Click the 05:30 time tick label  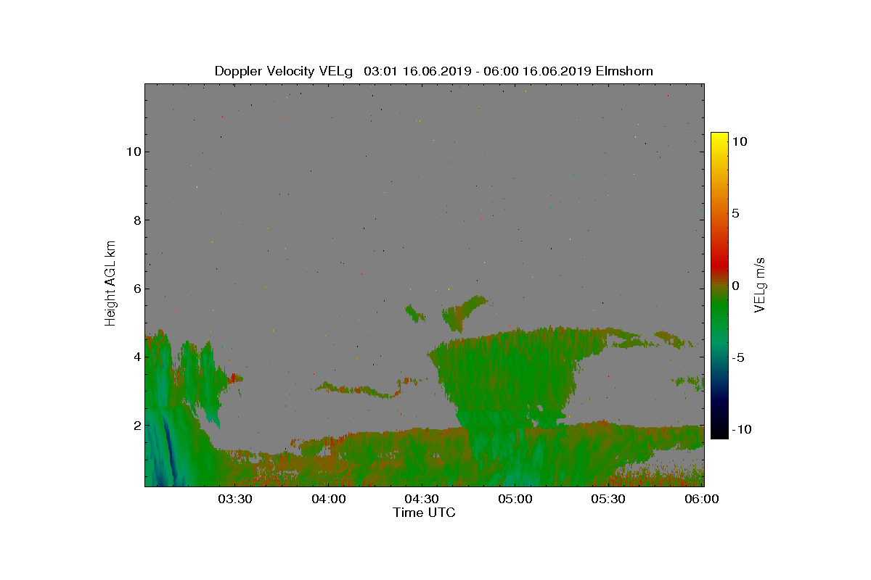coord(608,499)
